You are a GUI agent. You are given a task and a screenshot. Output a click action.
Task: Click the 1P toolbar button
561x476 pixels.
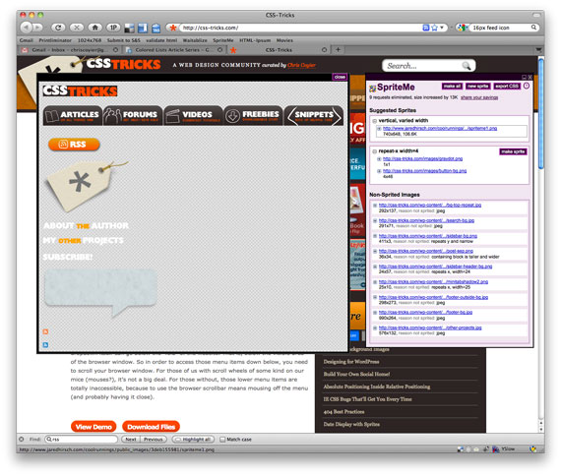click(x=113, y=28)
